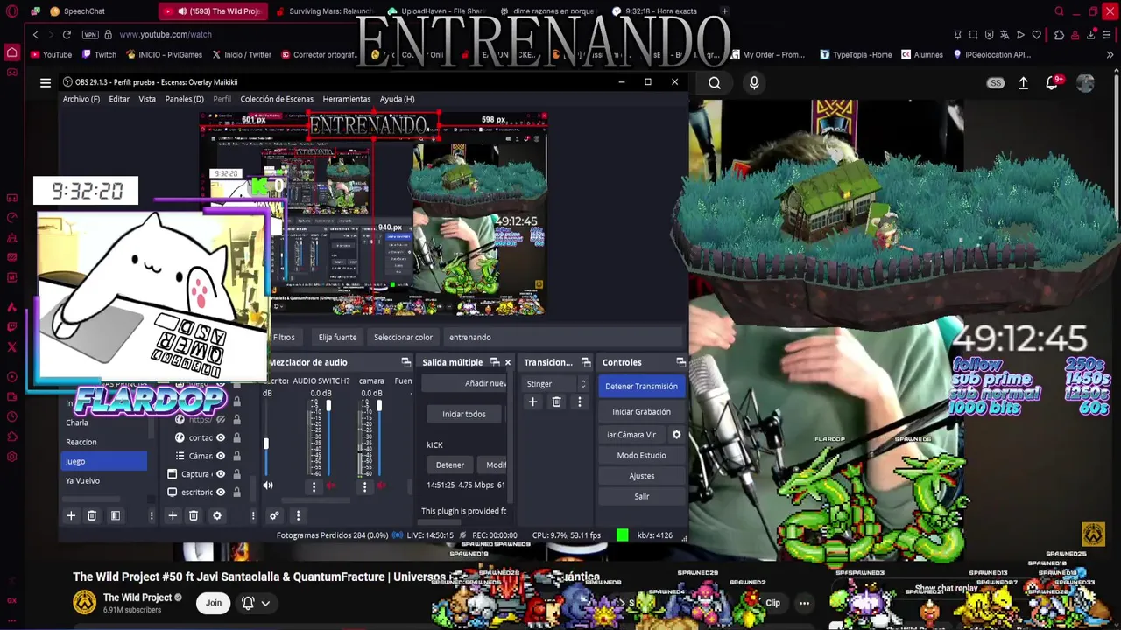Start YouTube voice search microphone
Image resolution: width=1121 pixels, height=630 pixels.
[x=754, y=83]
